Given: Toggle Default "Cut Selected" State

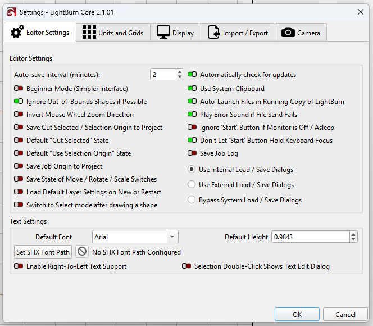Looking at the screenshot, I should point(19,140).
